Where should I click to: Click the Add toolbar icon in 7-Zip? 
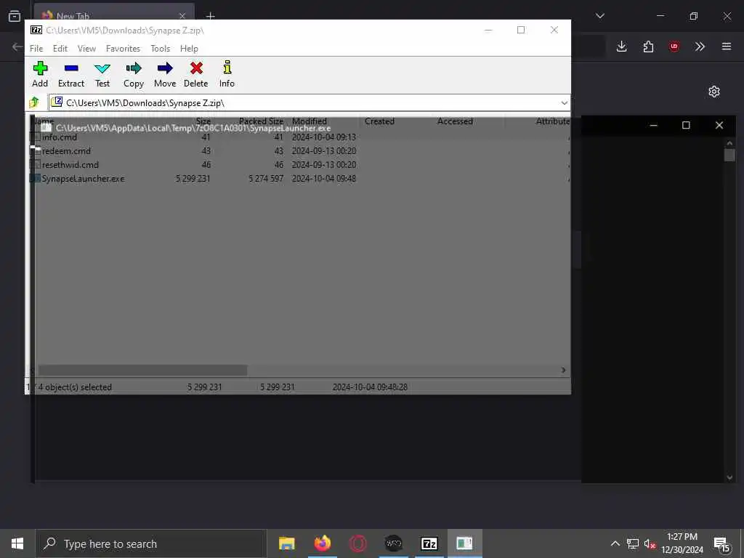[x=40, y=75]
